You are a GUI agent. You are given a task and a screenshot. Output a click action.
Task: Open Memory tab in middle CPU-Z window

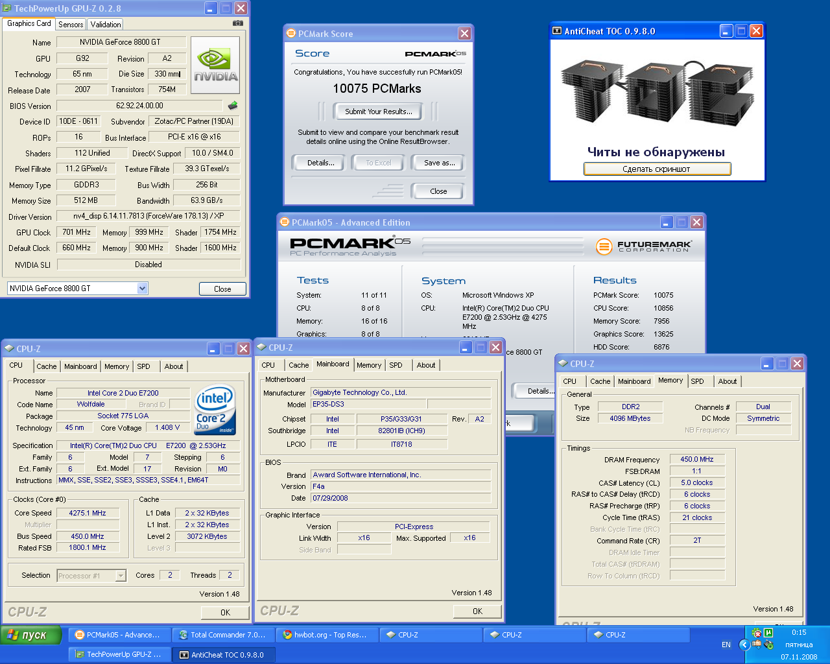(369, 365)
